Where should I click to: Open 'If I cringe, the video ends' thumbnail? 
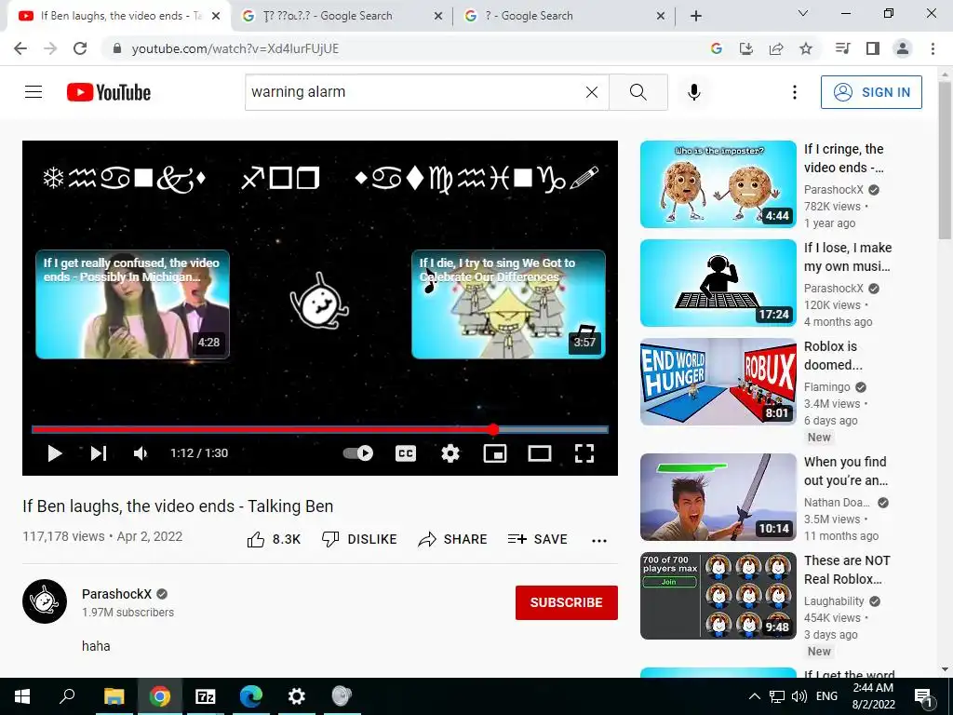coord(718,184)
